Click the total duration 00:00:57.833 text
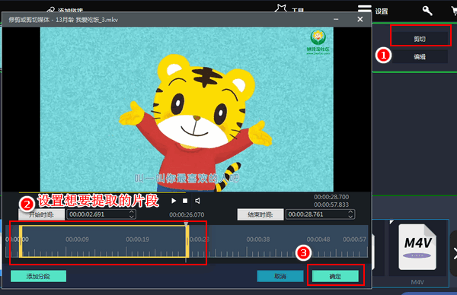Image resolution: width=457 pixels, height=295 pixels. coord(331,205)
